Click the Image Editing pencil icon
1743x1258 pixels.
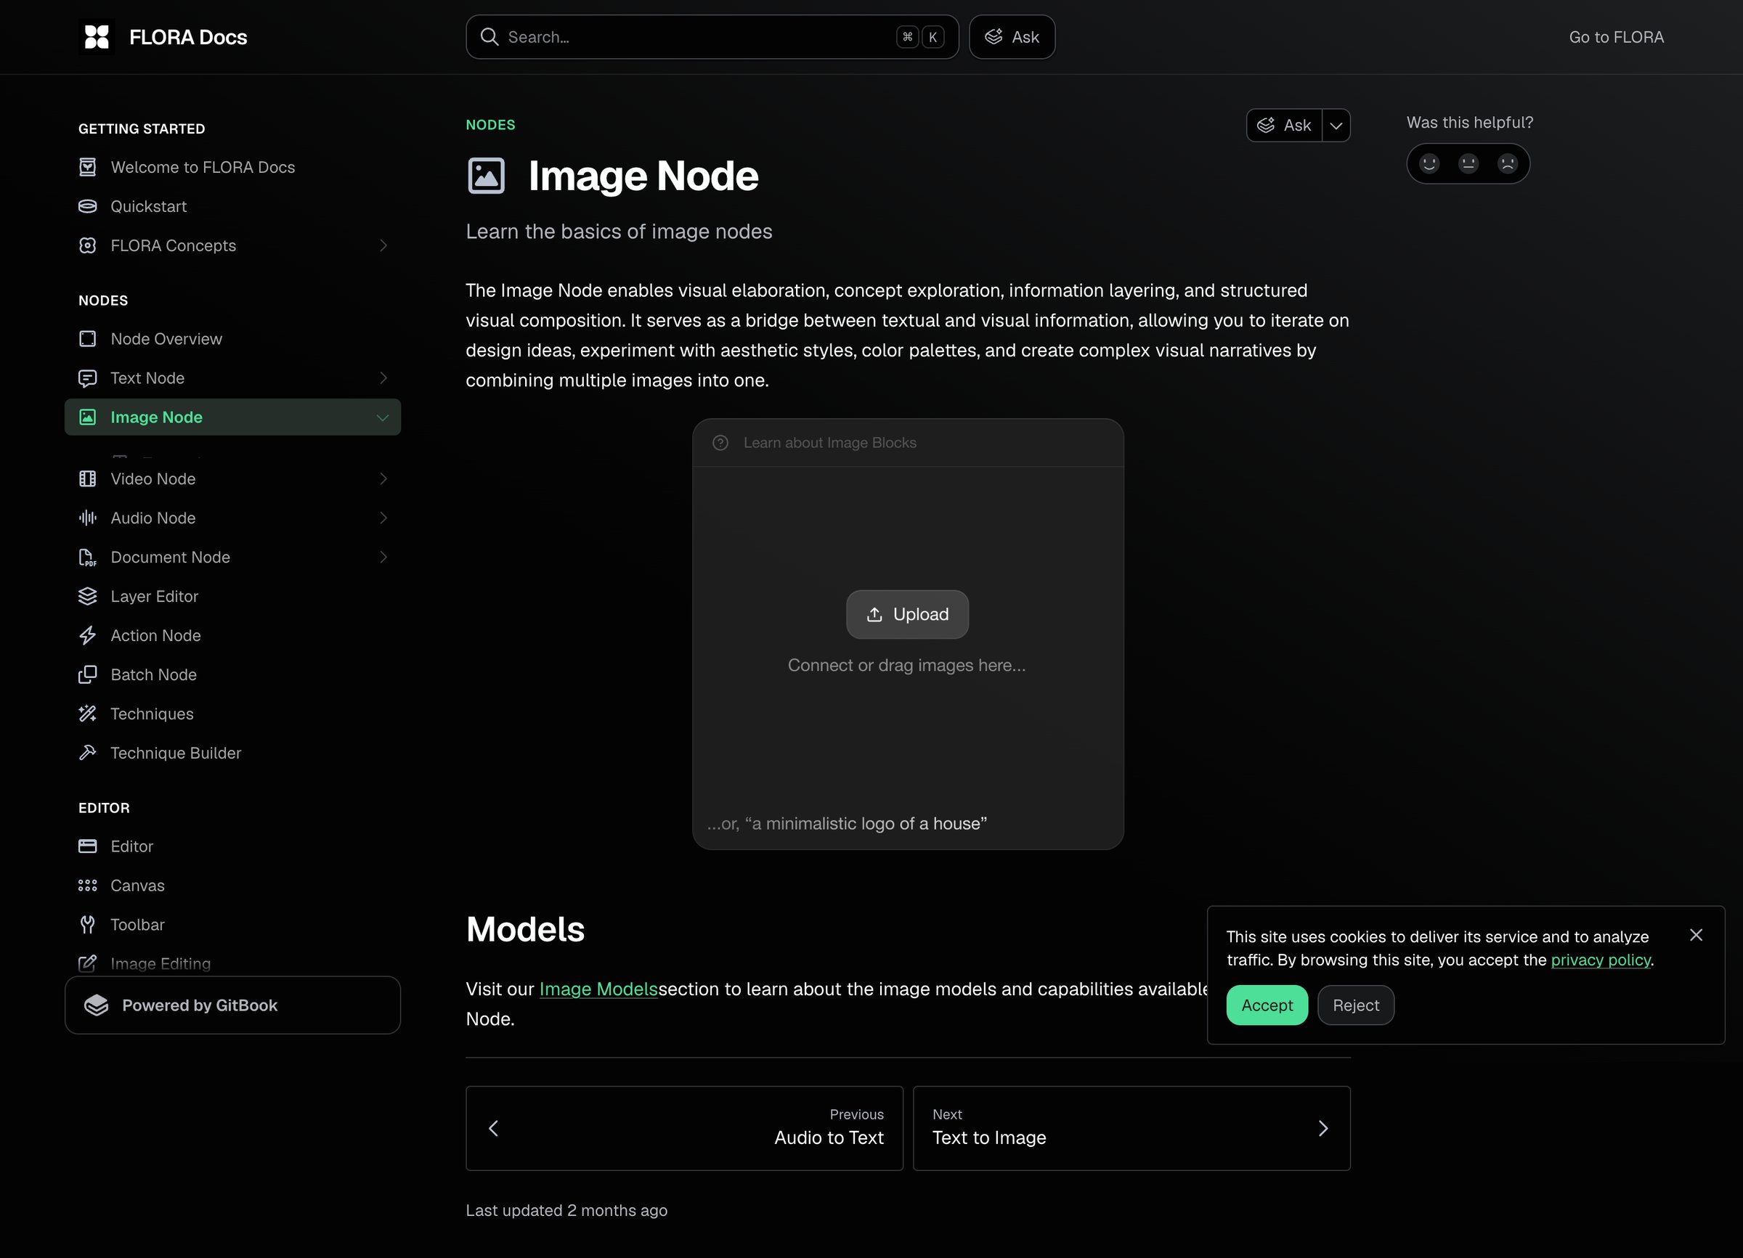[88, 963]
